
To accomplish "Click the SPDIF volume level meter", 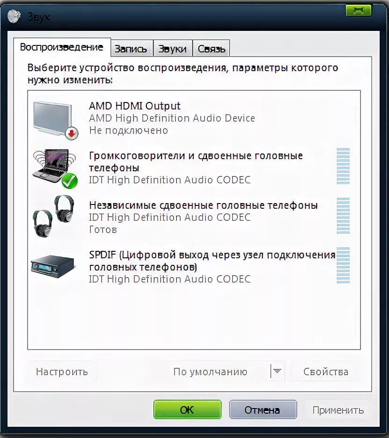I will (x=343, y=265).
